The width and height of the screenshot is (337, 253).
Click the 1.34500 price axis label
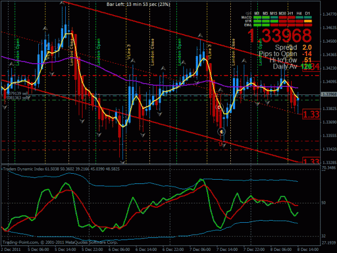[329, 42]
